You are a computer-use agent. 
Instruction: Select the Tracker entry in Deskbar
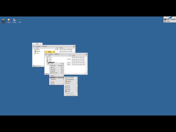170,21
